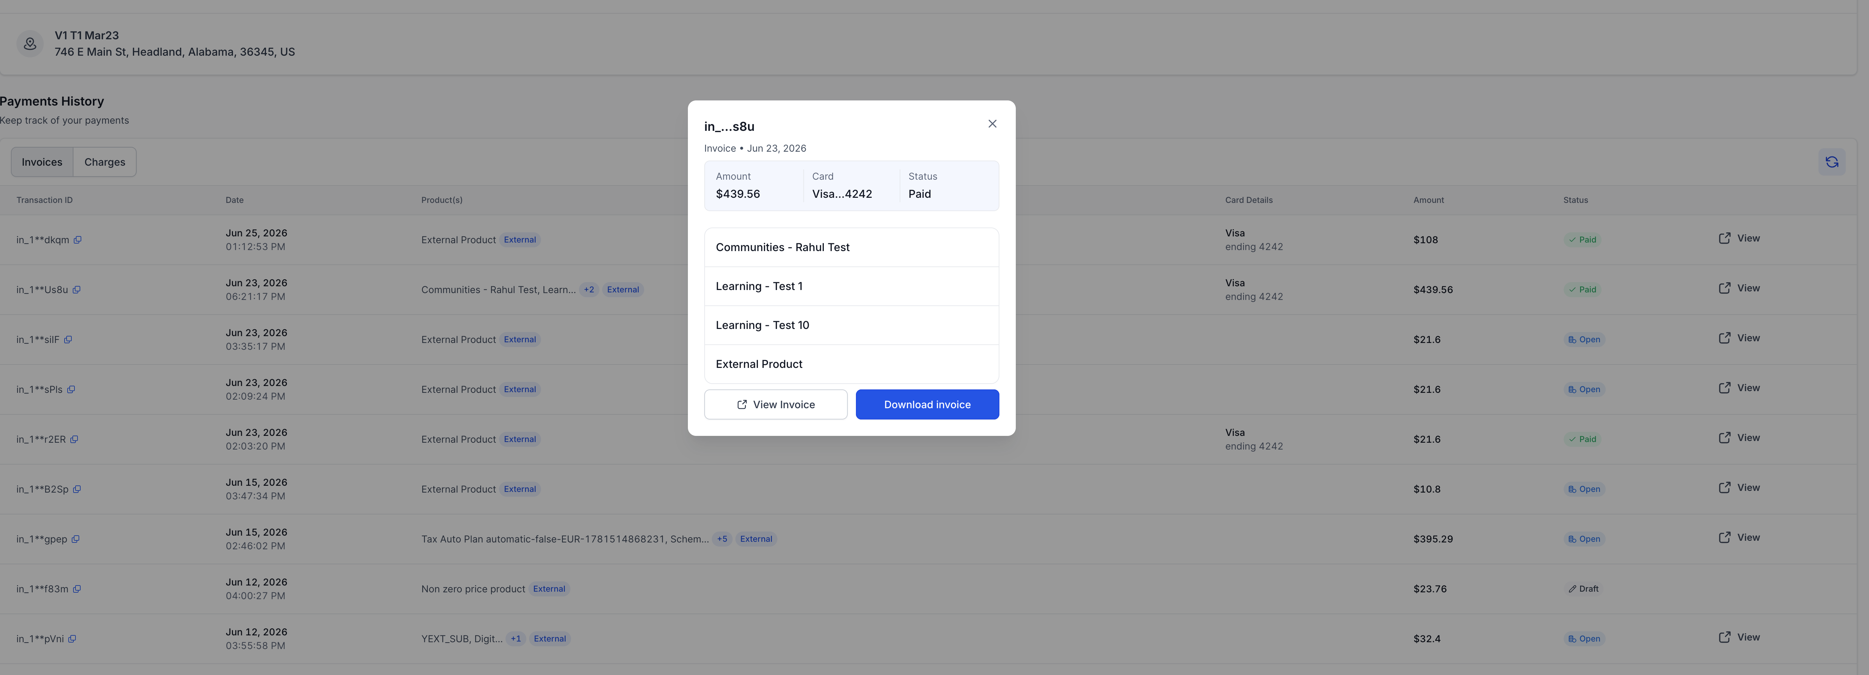Click the refresh payments icon
The image size is (1869, 675).
pyautogui.click(x=1831, y=162)
